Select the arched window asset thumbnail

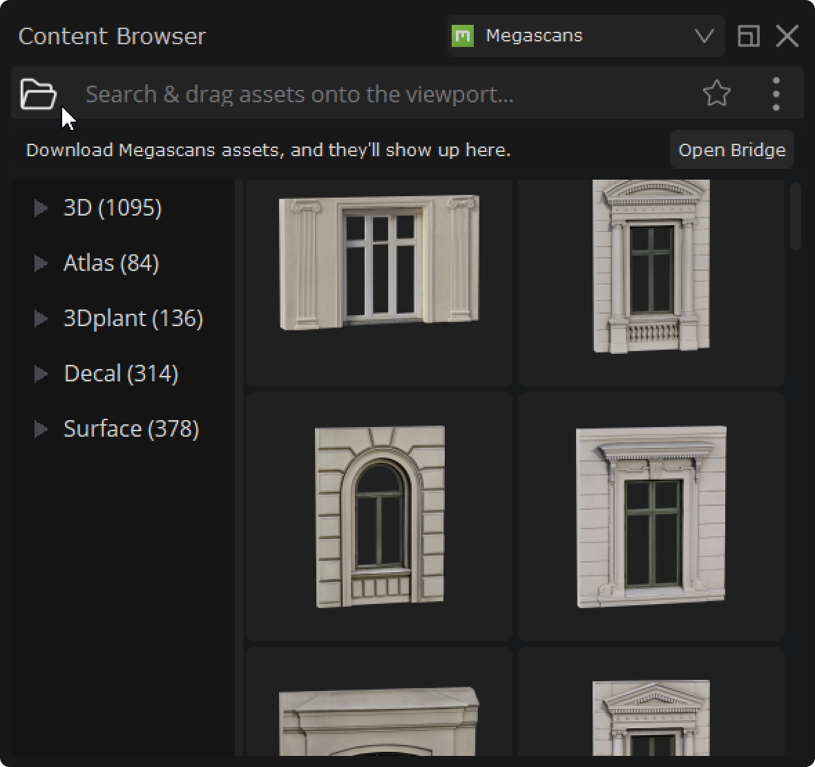(x=379, y=517)
